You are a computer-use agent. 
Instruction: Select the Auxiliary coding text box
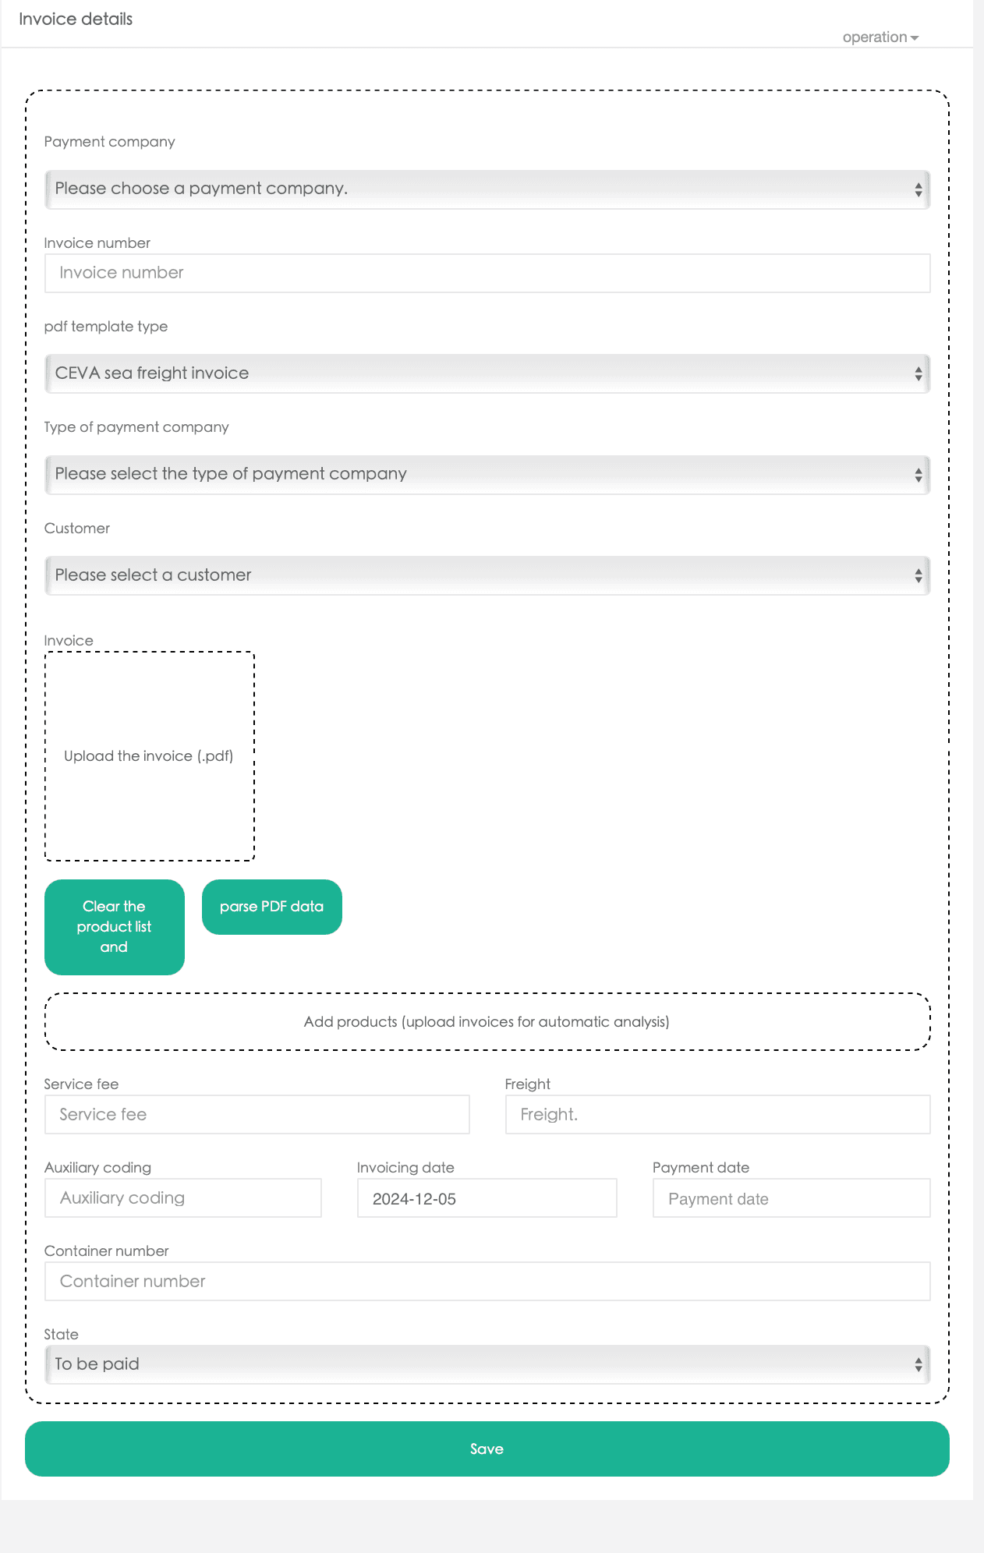182,1197
